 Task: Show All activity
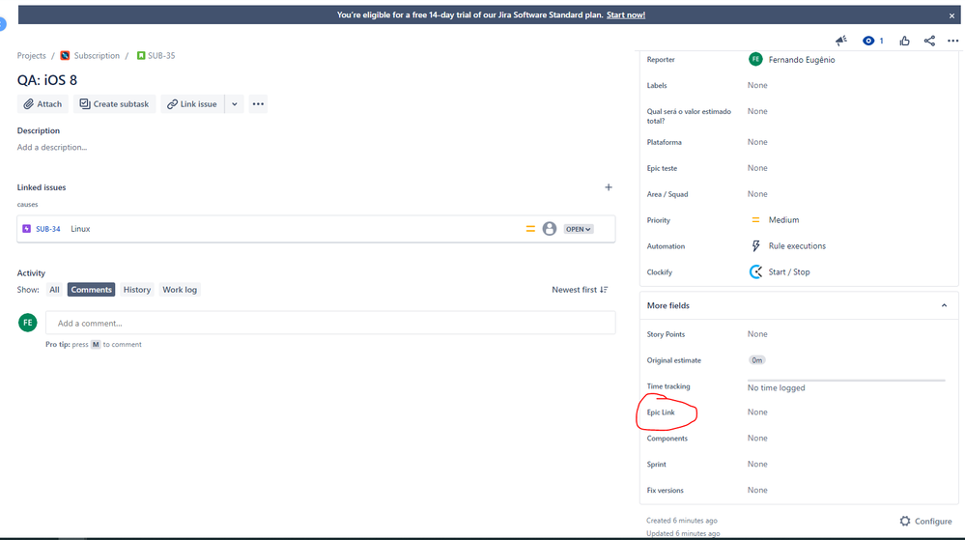point(54,290)
